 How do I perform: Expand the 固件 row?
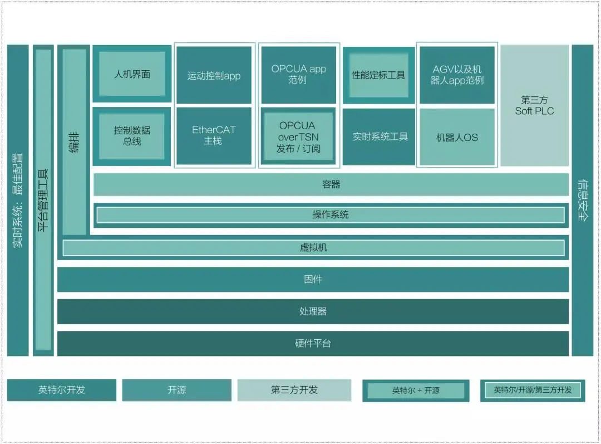click(313, 280)
